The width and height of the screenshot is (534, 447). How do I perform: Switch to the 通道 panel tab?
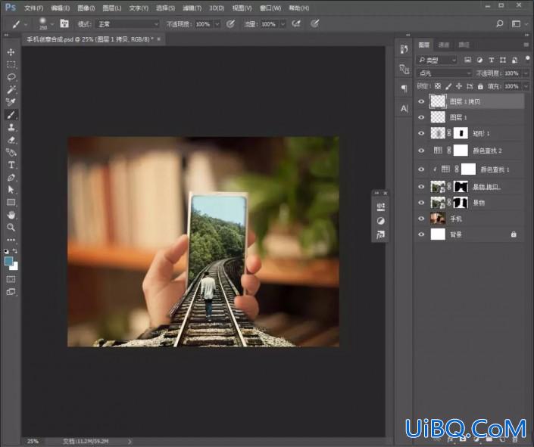443,45
